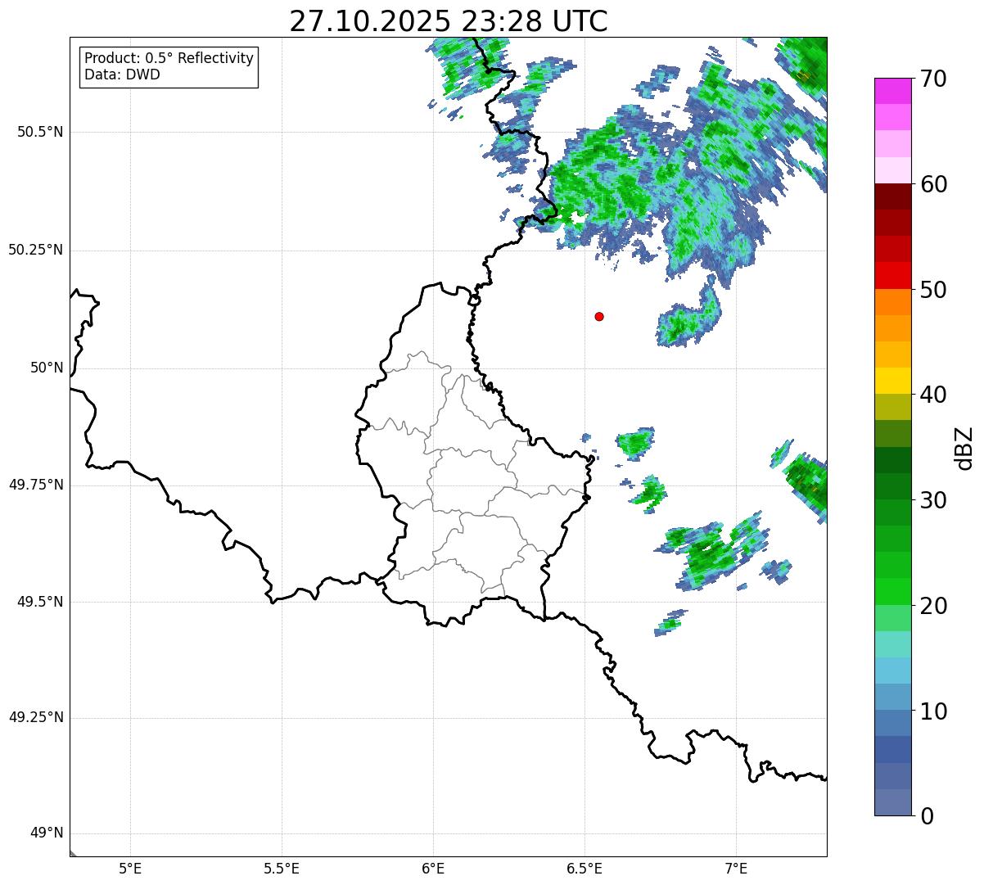The width and height of the screenshot is (984, 885).
Task: Click the 6.5°E longitude label
Action: (585, 869)
